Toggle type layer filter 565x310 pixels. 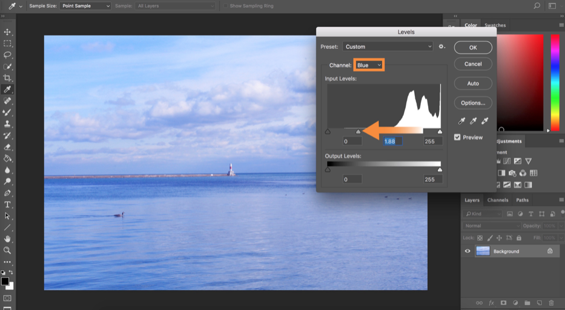click(x=530, y=214)
